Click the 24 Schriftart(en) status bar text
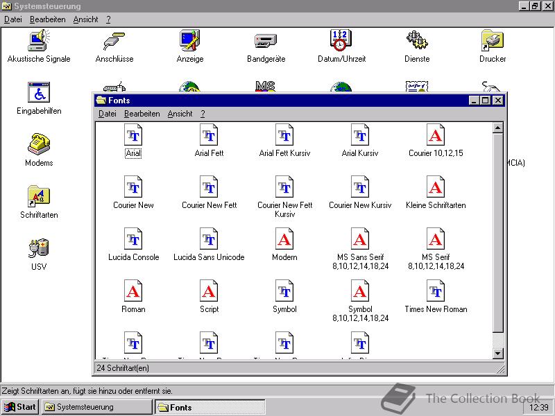 click(123, 368)
